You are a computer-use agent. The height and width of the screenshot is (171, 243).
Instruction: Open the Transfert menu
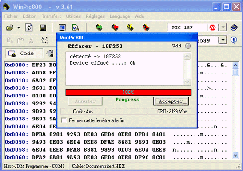[51, 16]
